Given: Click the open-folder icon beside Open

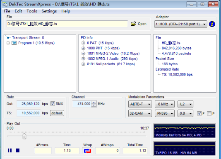Looking at the screenshot, I should click(x=133, y=24).
